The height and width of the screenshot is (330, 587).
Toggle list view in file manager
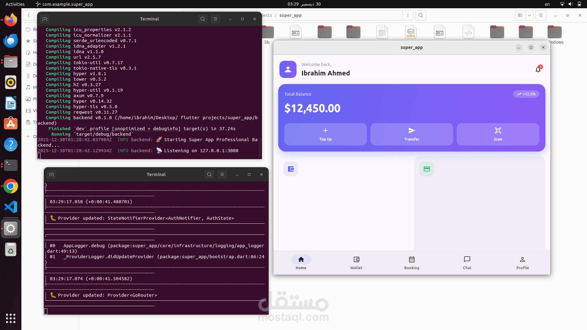pyautogui.click(x=520, y=15)
